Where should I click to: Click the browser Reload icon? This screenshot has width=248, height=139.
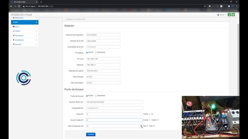19,6
